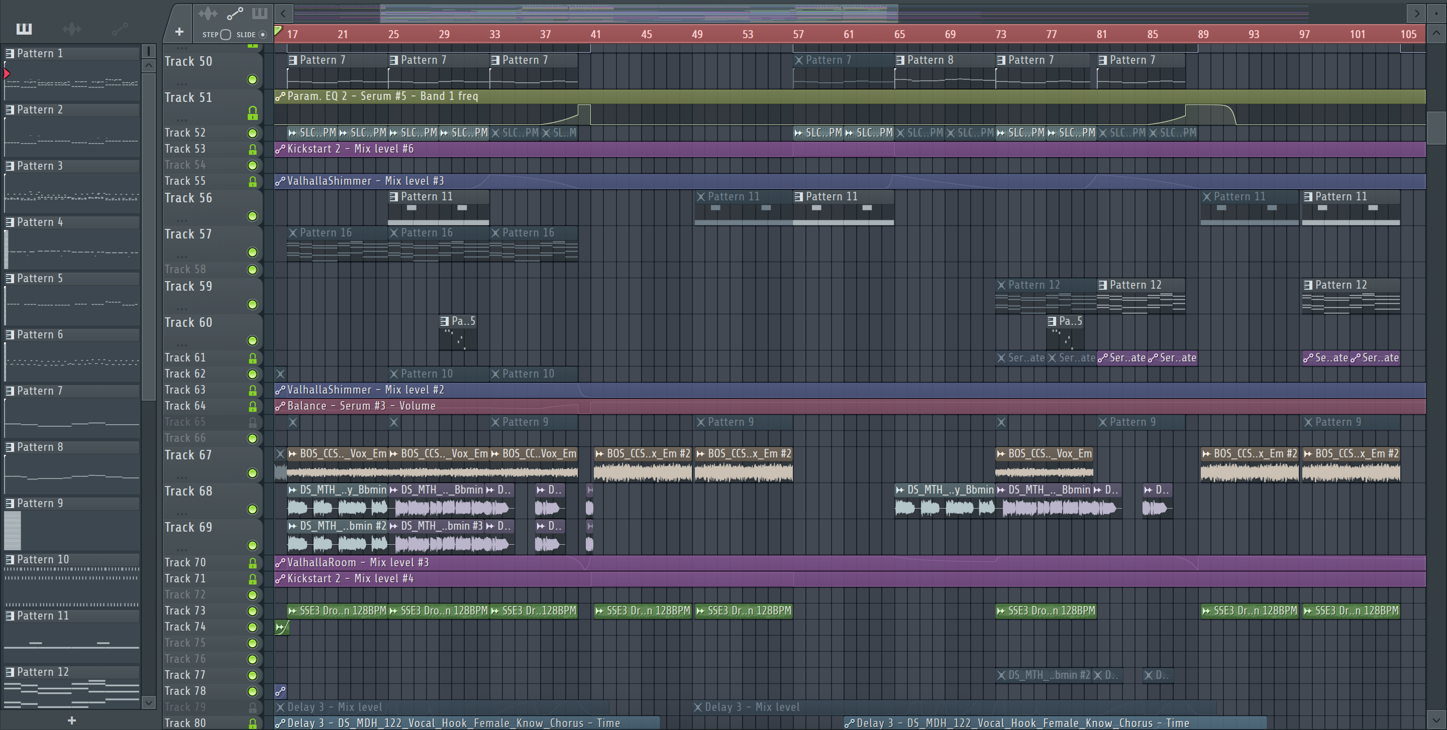1447x730 pixels.
Task: Mute Track 52 with its green switch
Action: (x=253, y=133)
